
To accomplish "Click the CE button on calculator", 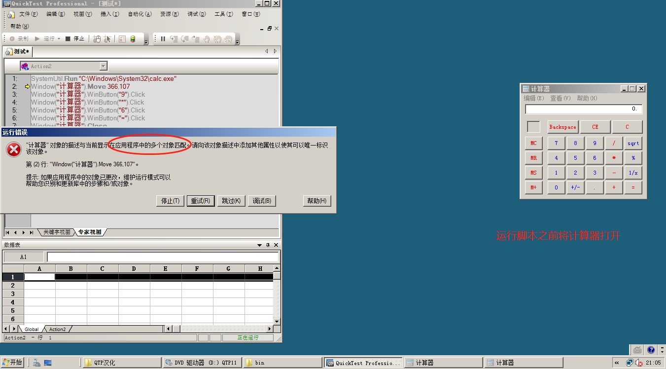I will 595,127.
